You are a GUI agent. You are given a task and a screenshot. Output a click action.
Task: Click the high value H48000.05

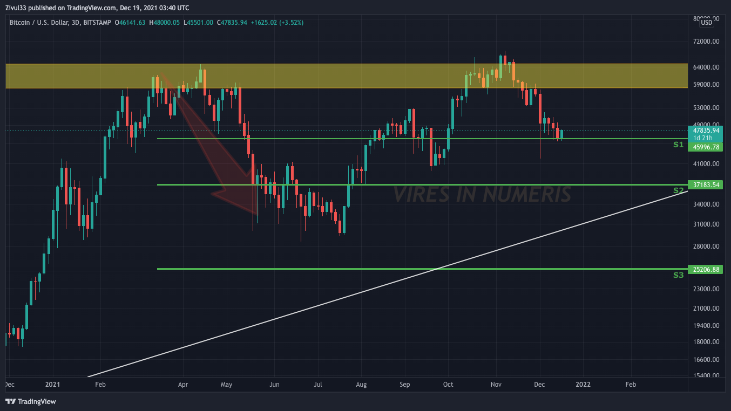tap(165, 23)
